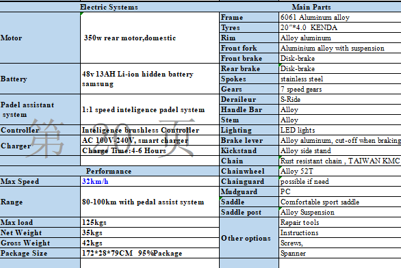This screenshot has height=268, width=401.
Task: Select the 'Main Parts' header cell
Action: coord(310,7)
